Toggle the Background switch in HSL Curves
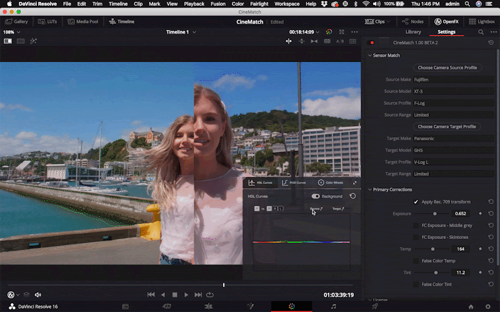 (x=316, y=196)
